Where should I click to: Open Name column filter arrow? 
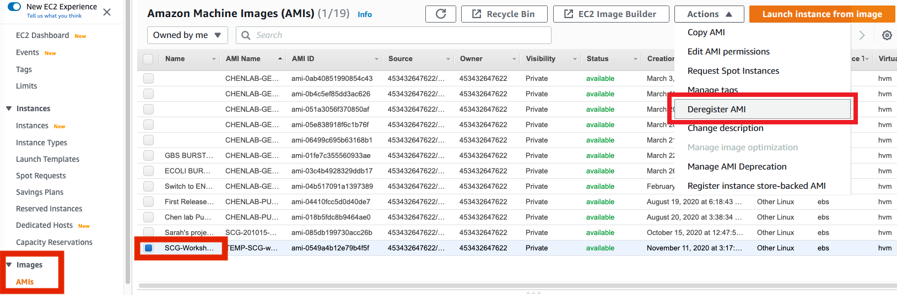(x=214, y=59)
